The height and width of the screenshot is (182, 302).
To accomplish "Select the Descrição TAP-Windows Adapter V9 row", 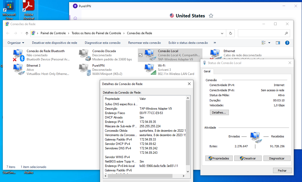I will (145, 109).
